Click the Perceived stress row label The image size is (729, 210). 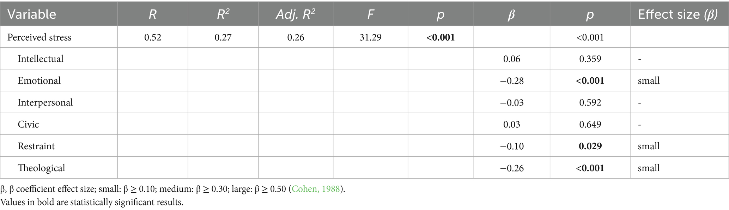pyautogui.click(x=39, y=37)
